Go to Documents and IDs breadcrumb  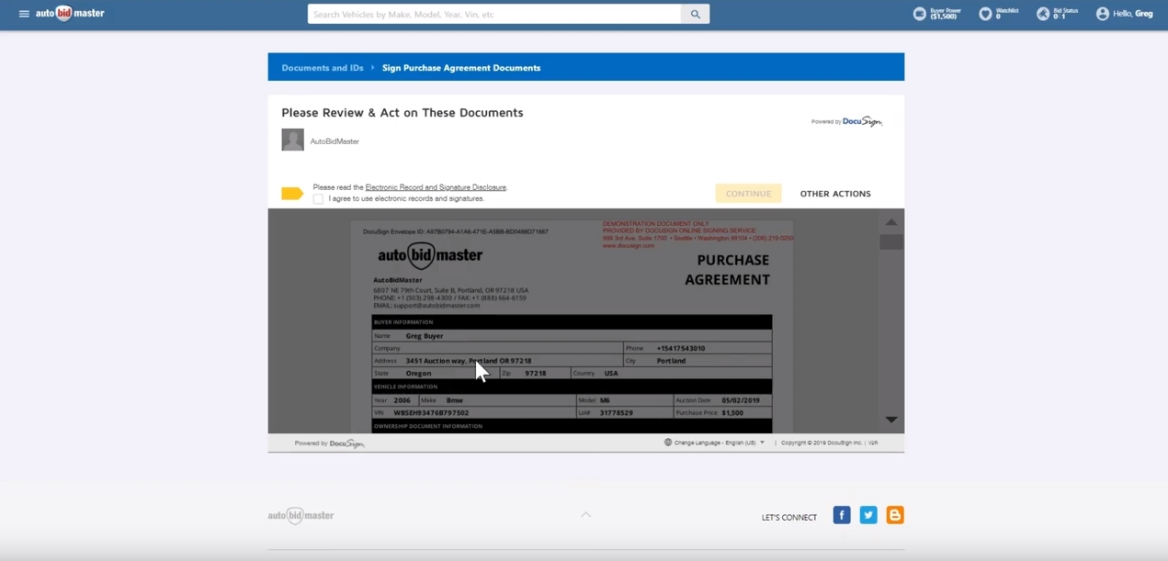tap(322, 68)
